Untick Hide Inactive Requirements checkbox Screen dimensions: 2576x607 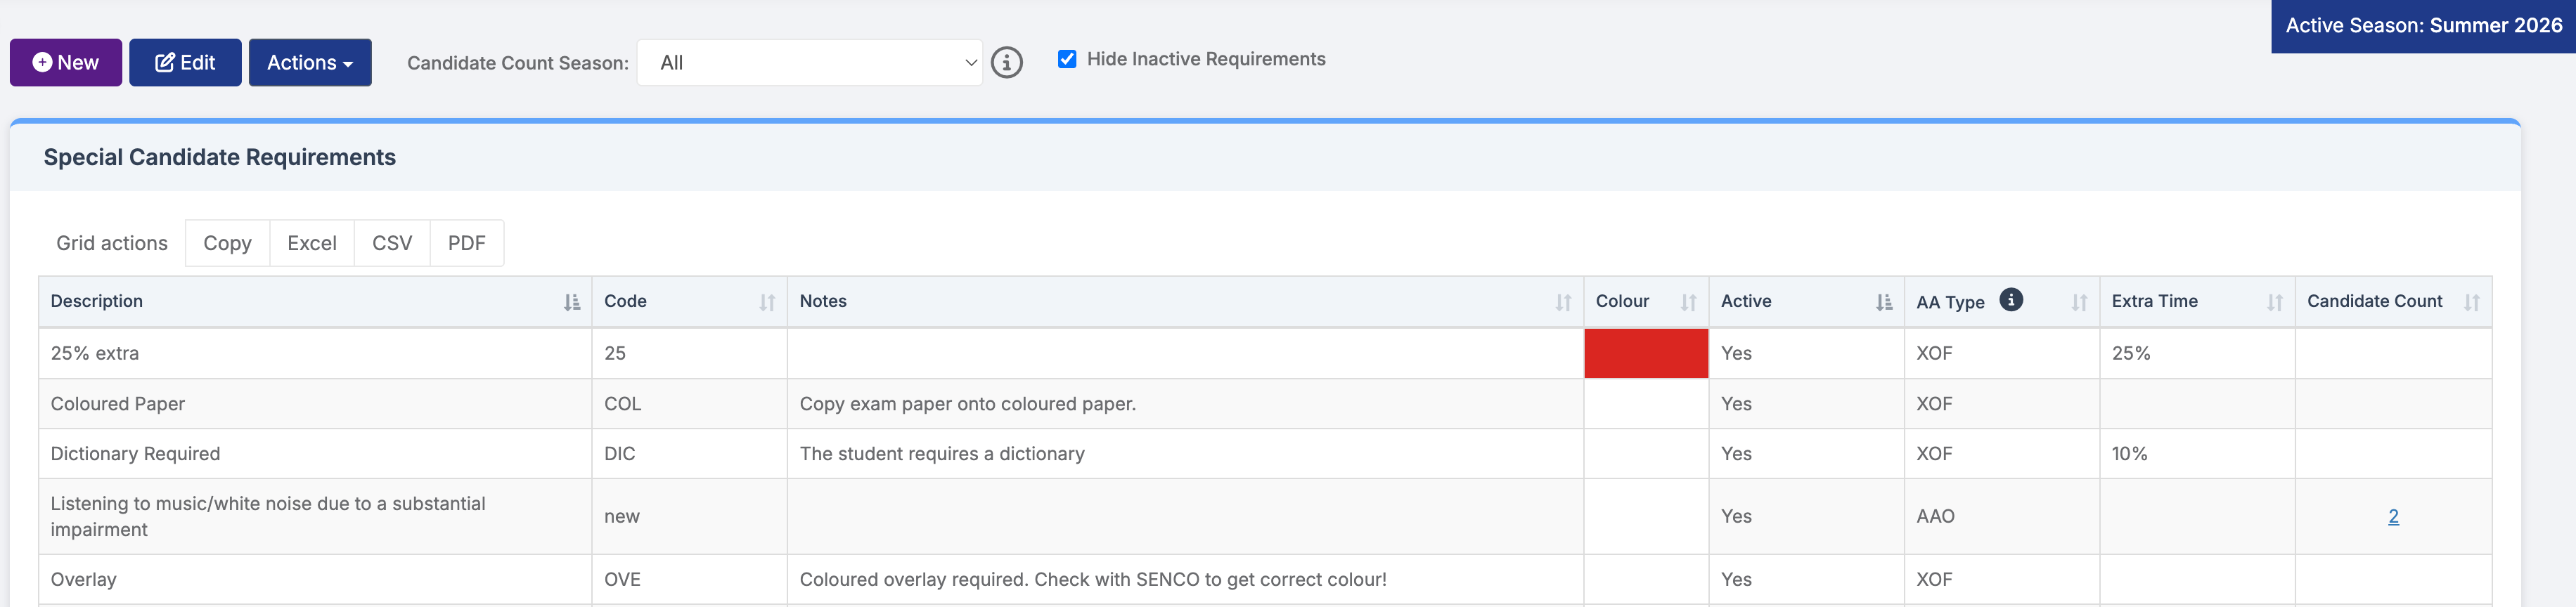coord(1067,59)
